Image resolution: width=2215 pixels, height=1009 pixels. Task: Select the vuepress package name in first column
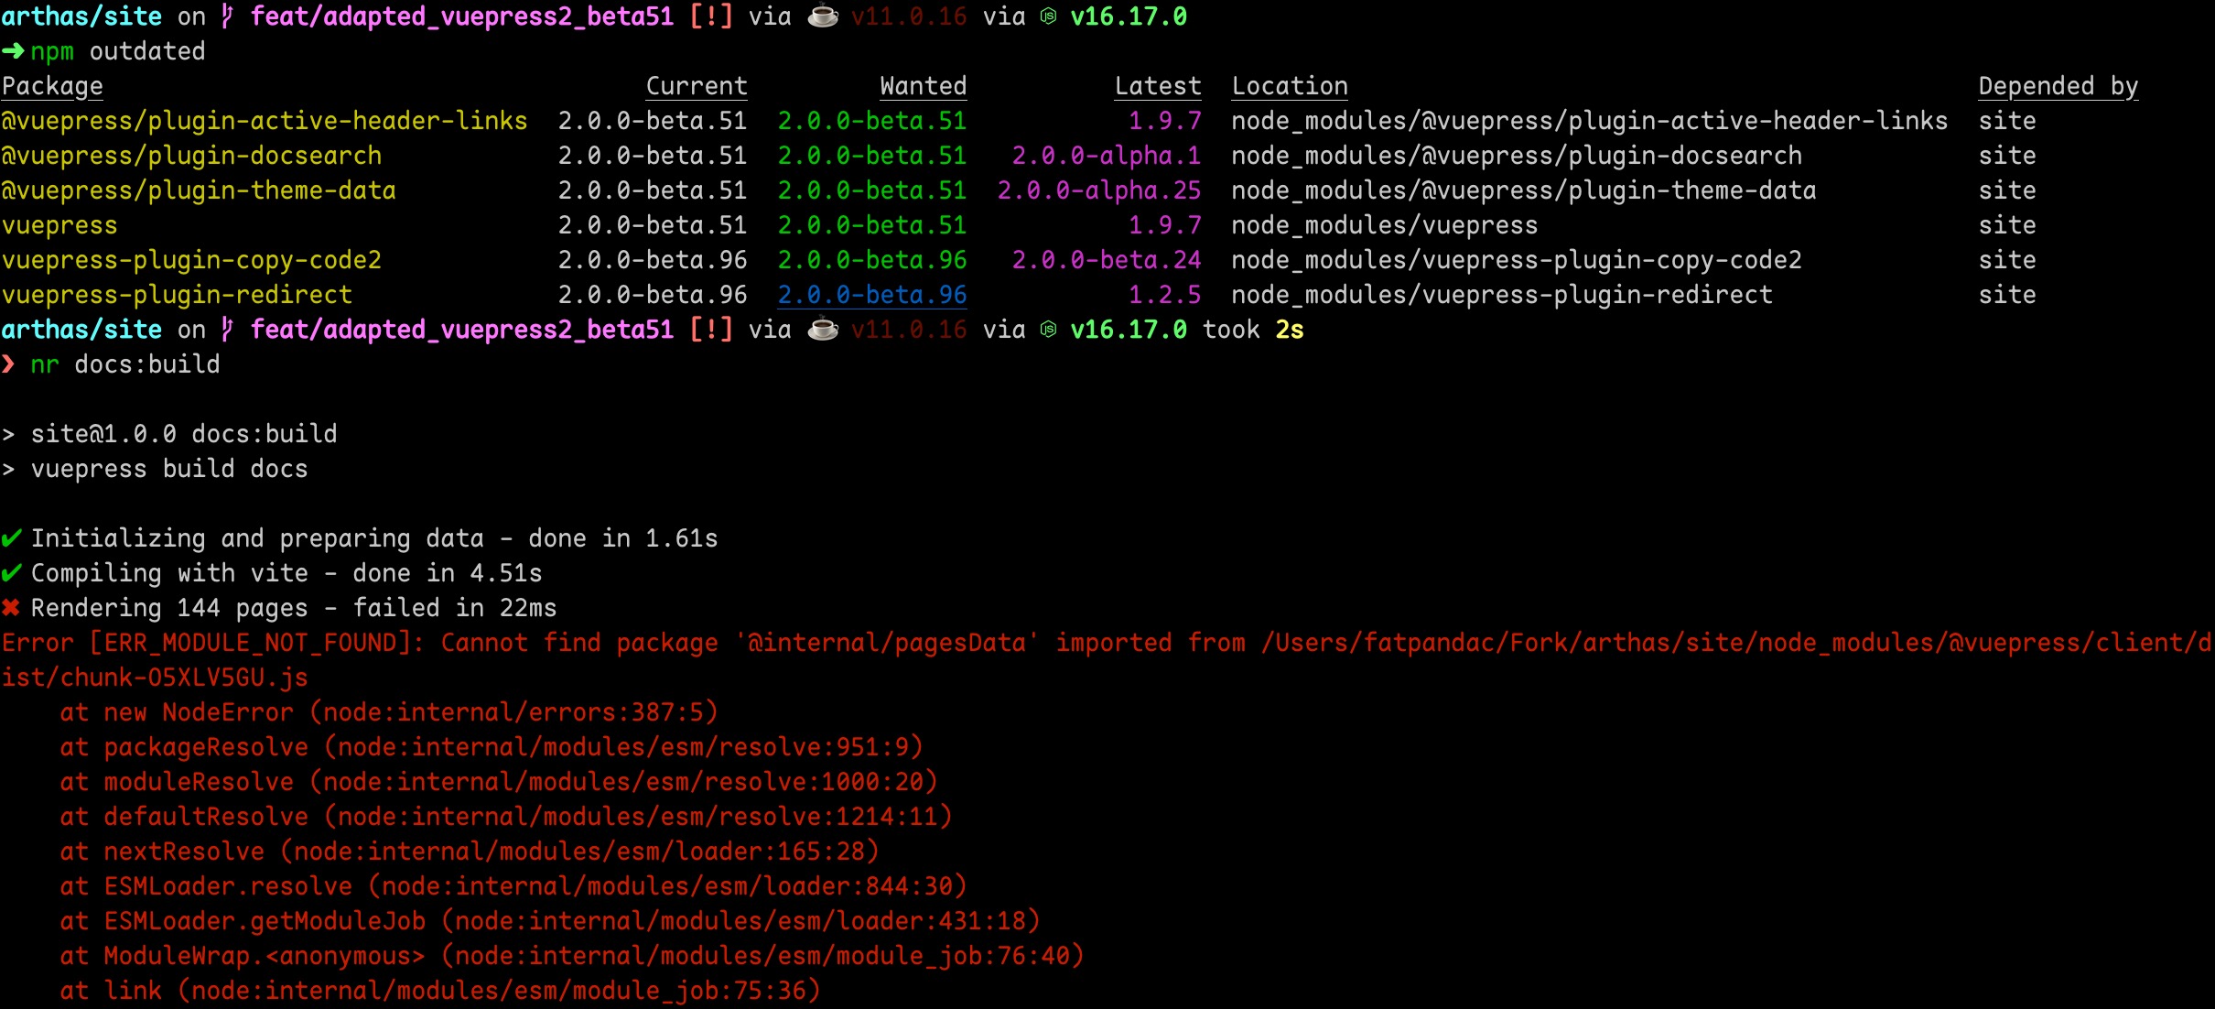point(59,225)
